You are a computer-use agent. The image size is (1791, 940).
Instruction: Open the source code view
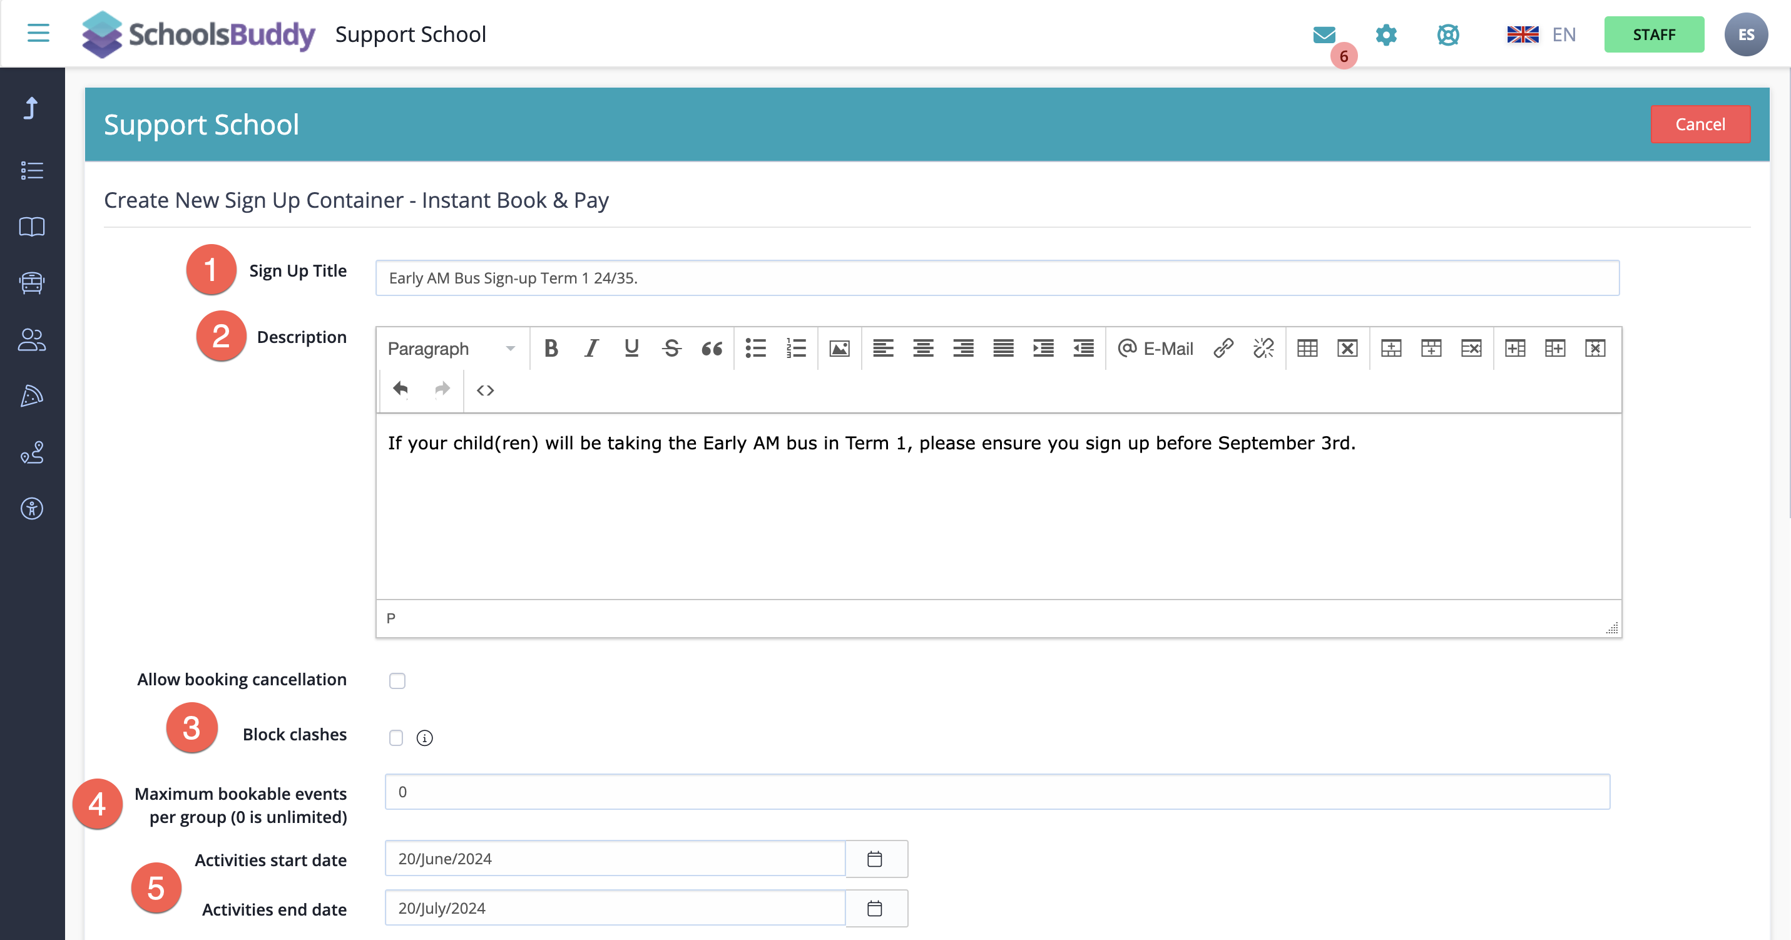click(x=485, y=391)
